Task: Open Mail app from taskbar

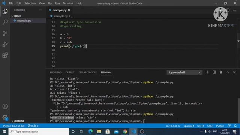Action: (116, 132)
